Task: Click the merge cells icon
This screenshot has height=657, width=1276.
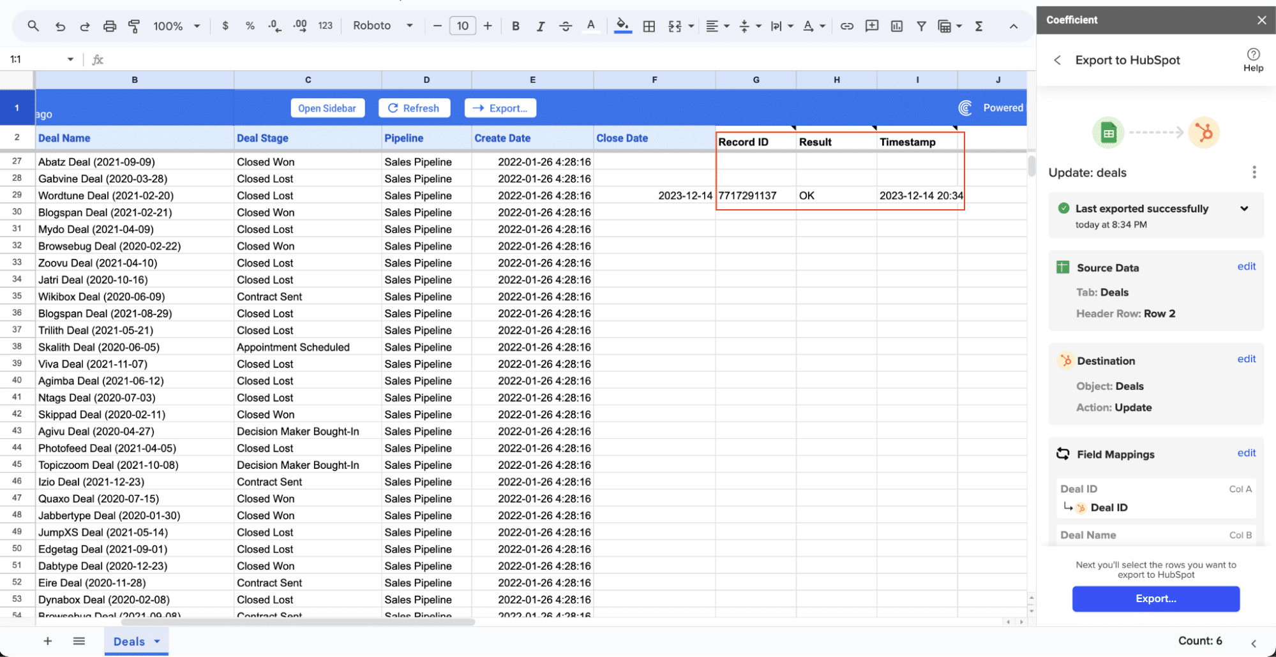Action: click(675, 26)
